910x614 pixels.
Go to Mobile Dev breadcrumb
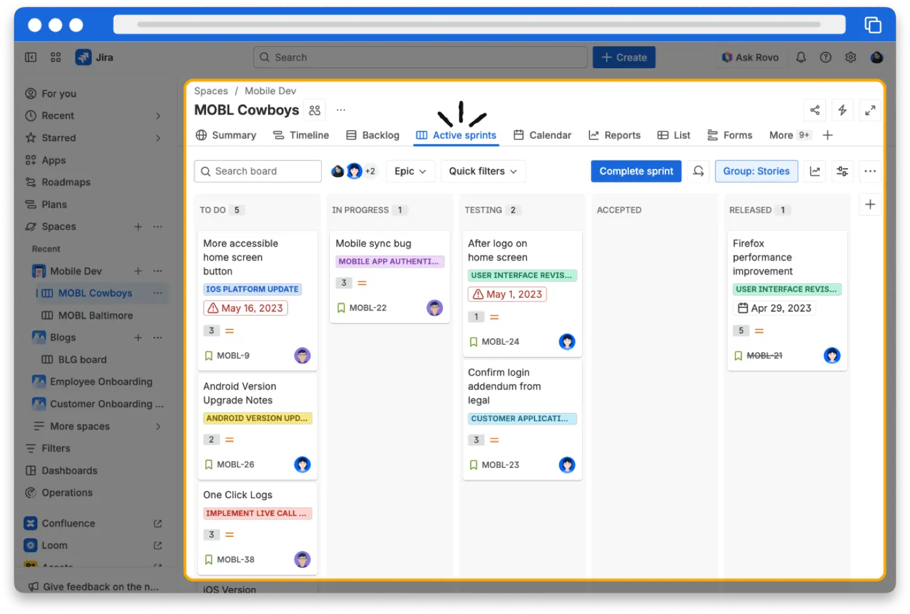pos(270,91)
